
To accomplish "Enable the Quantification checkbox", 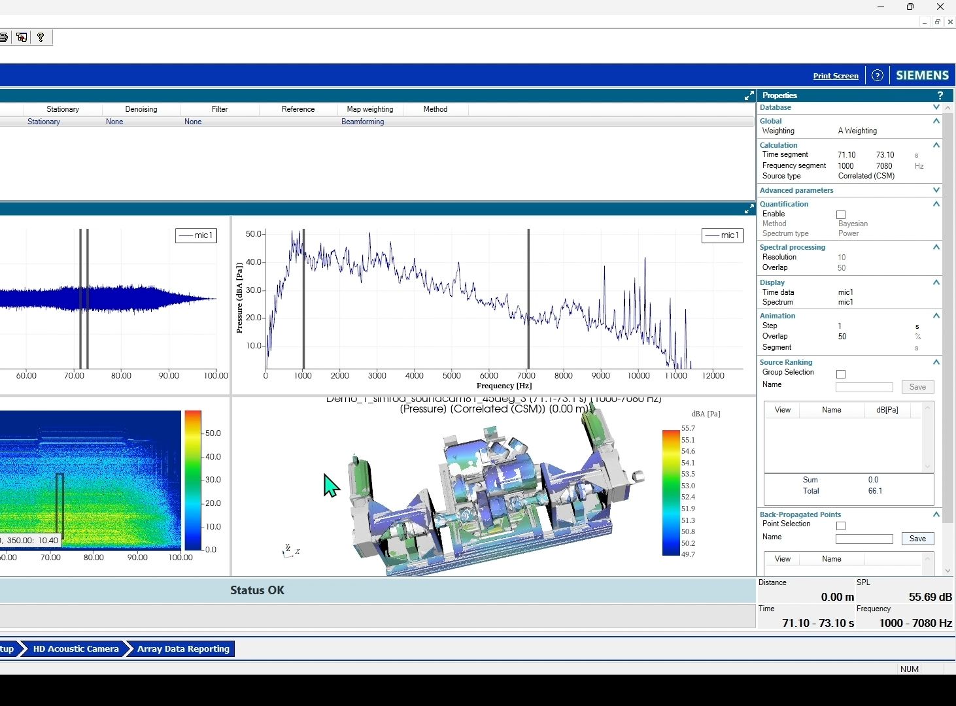I will pyautogui.click(x=841, y=214).
